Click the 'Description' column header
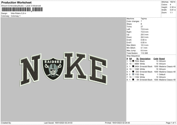Screen dimensions: 177x125 click(145, 59)
